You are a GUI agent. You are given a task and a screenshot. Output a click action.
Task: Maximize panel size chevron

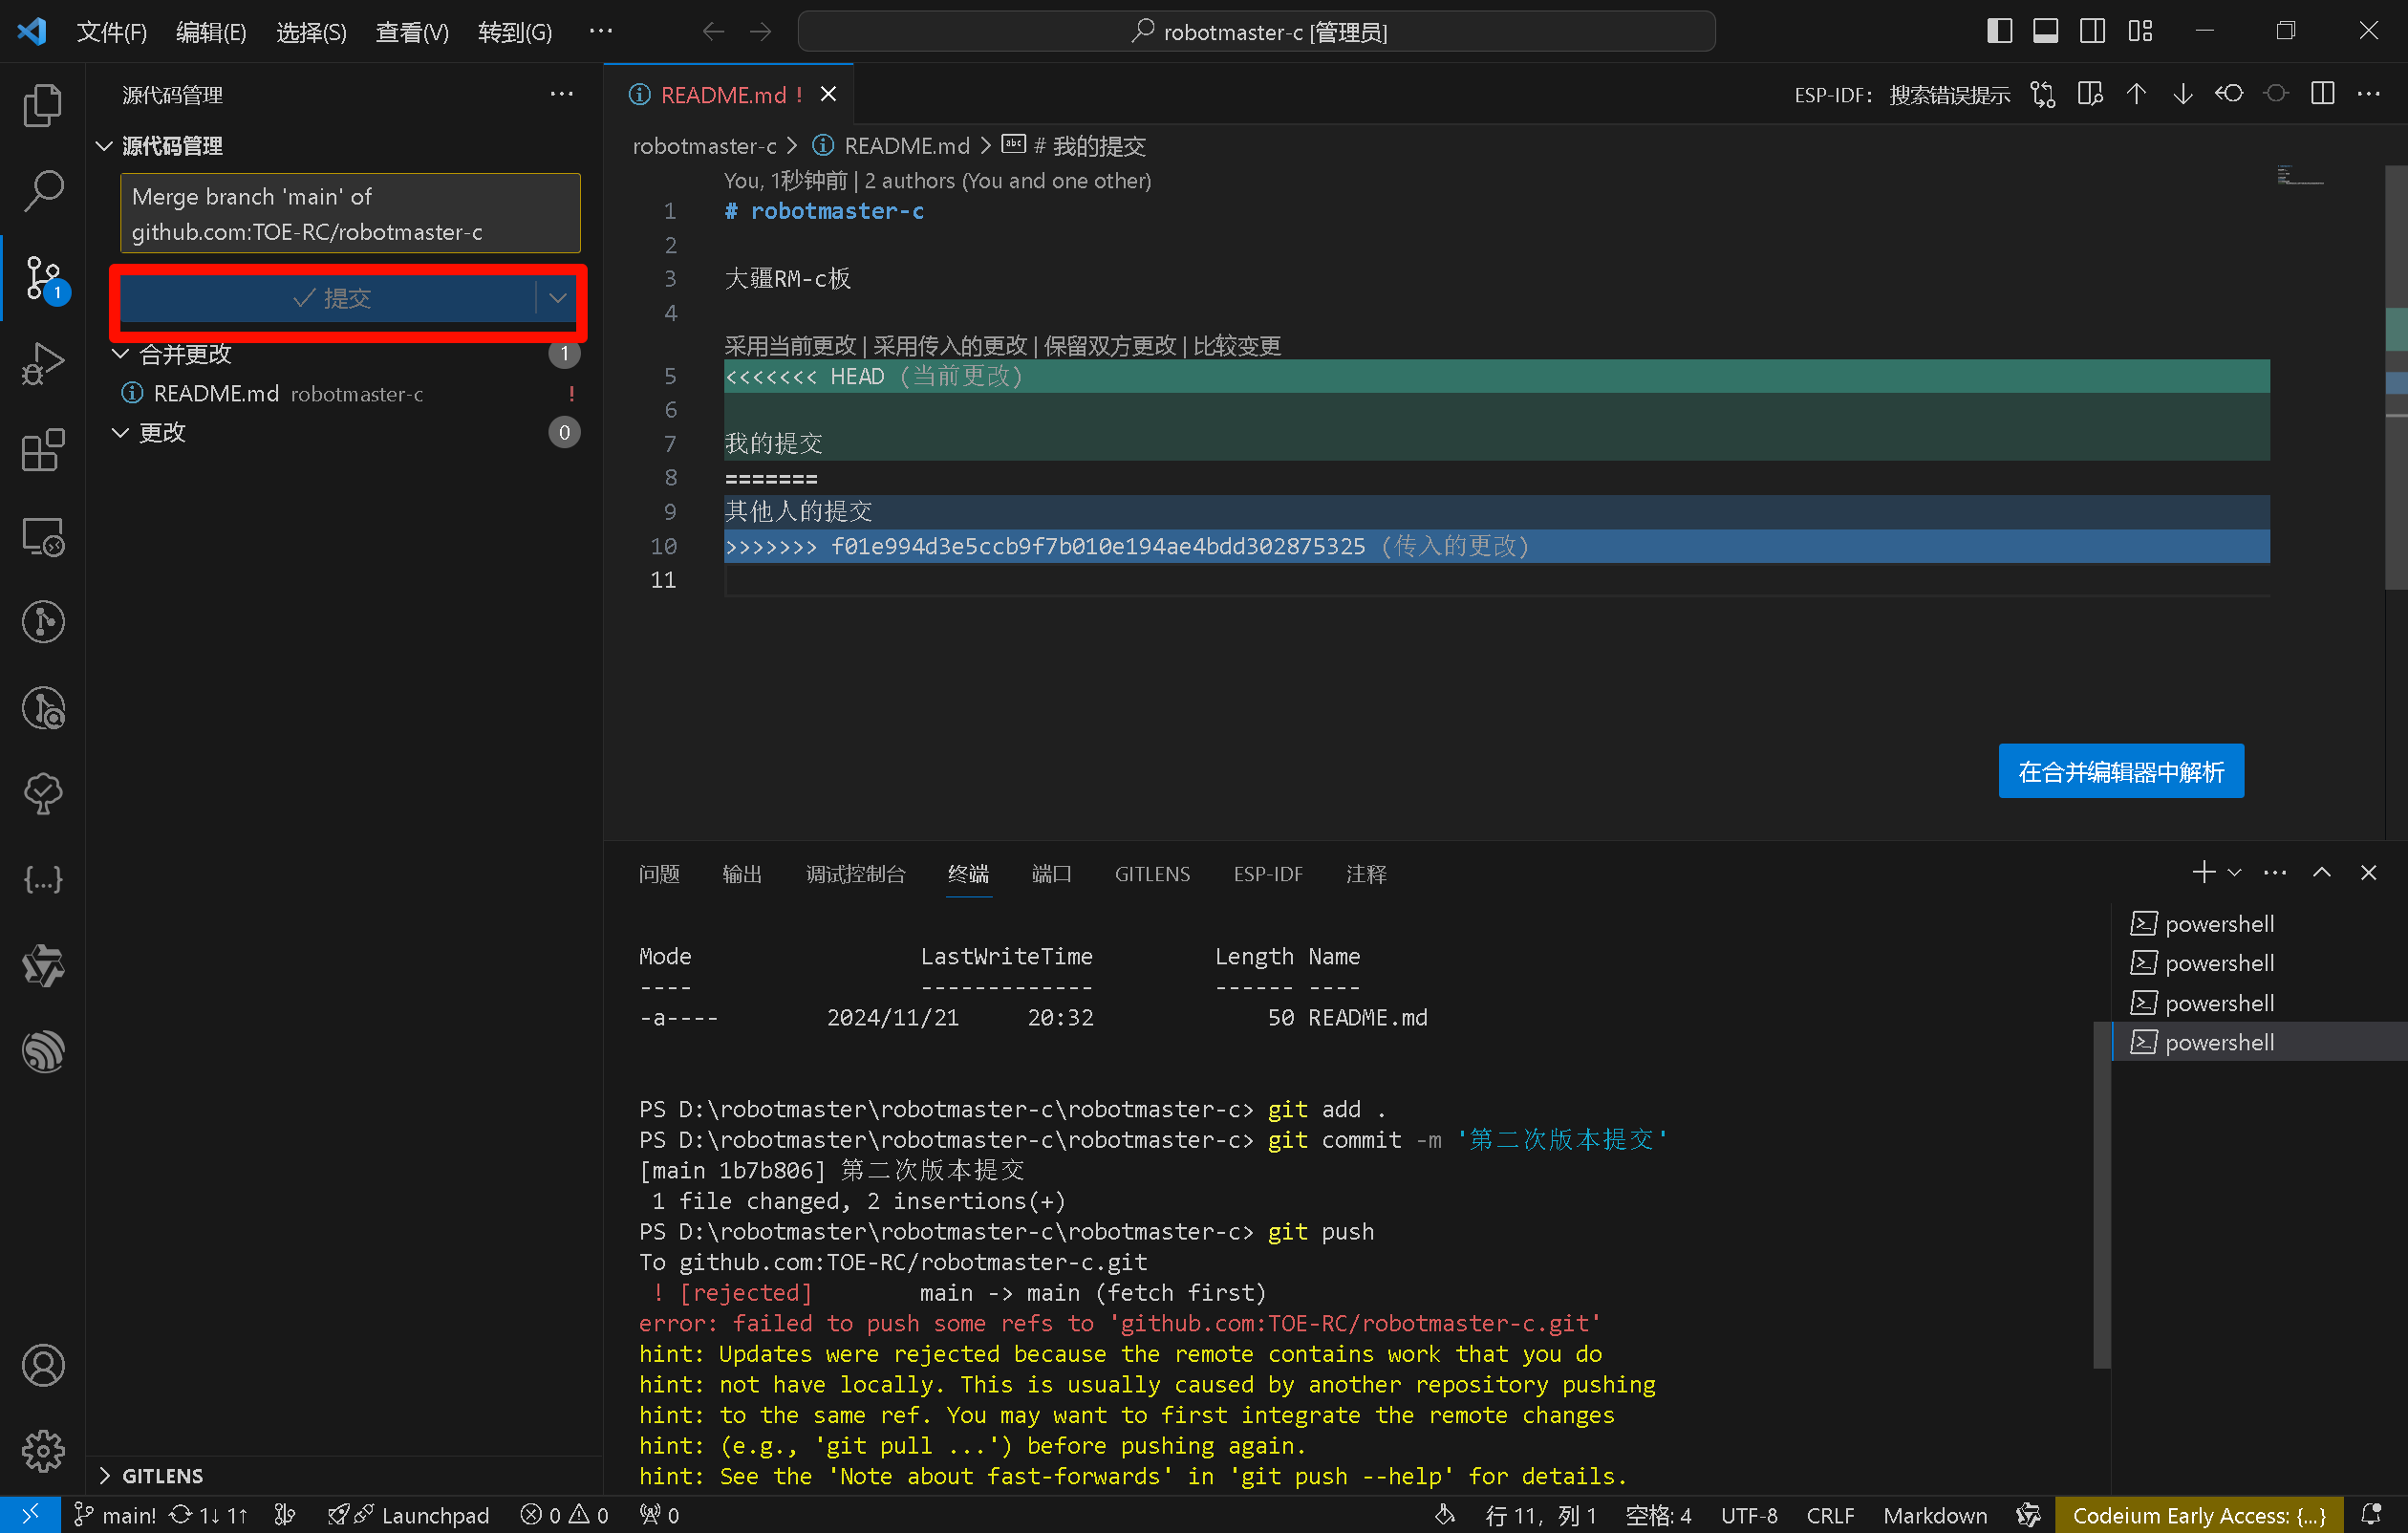pyautogui.click(x=2322, y=873)
